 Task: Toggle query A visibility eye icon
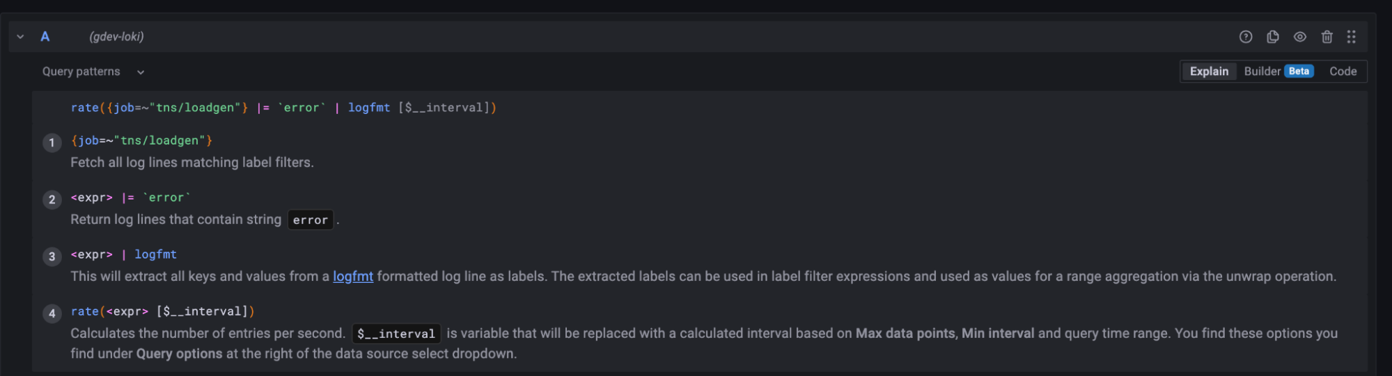pyautogui.click(x=1299, y=37)
